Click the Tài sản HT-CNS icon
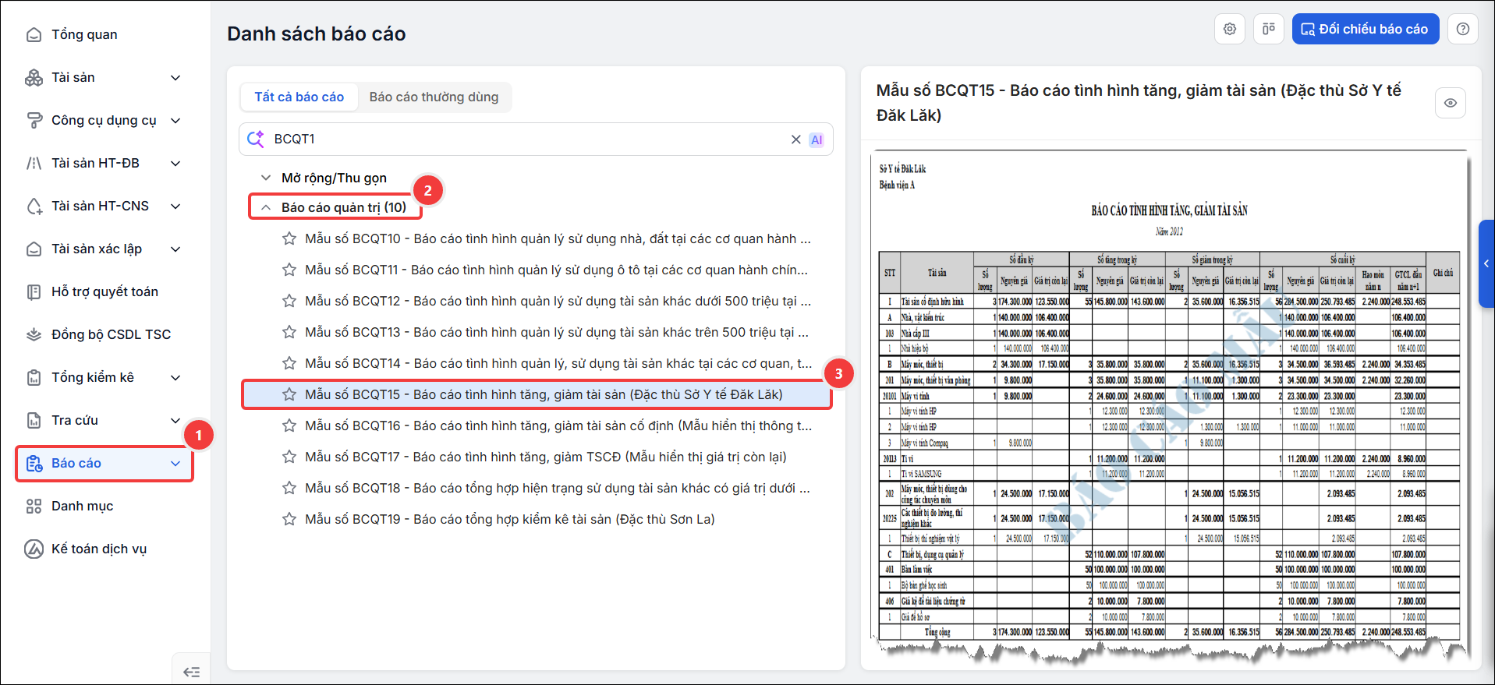The image size is (1495, 685). (x=34, y=206)
